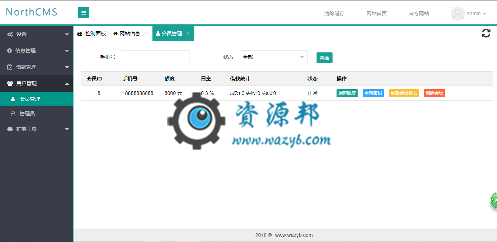Click the person icon beside 会员管理 in sidebar
497x242 pixels.
(13, 99)
